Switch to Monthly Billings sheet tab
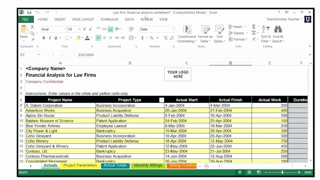 [x=148, y=165]
